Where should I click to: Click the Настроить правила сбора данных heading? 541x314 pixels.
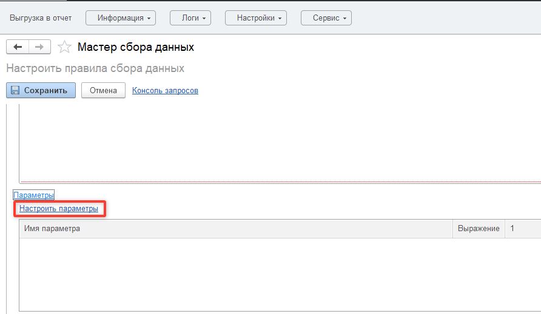click(x=95, y=68)
